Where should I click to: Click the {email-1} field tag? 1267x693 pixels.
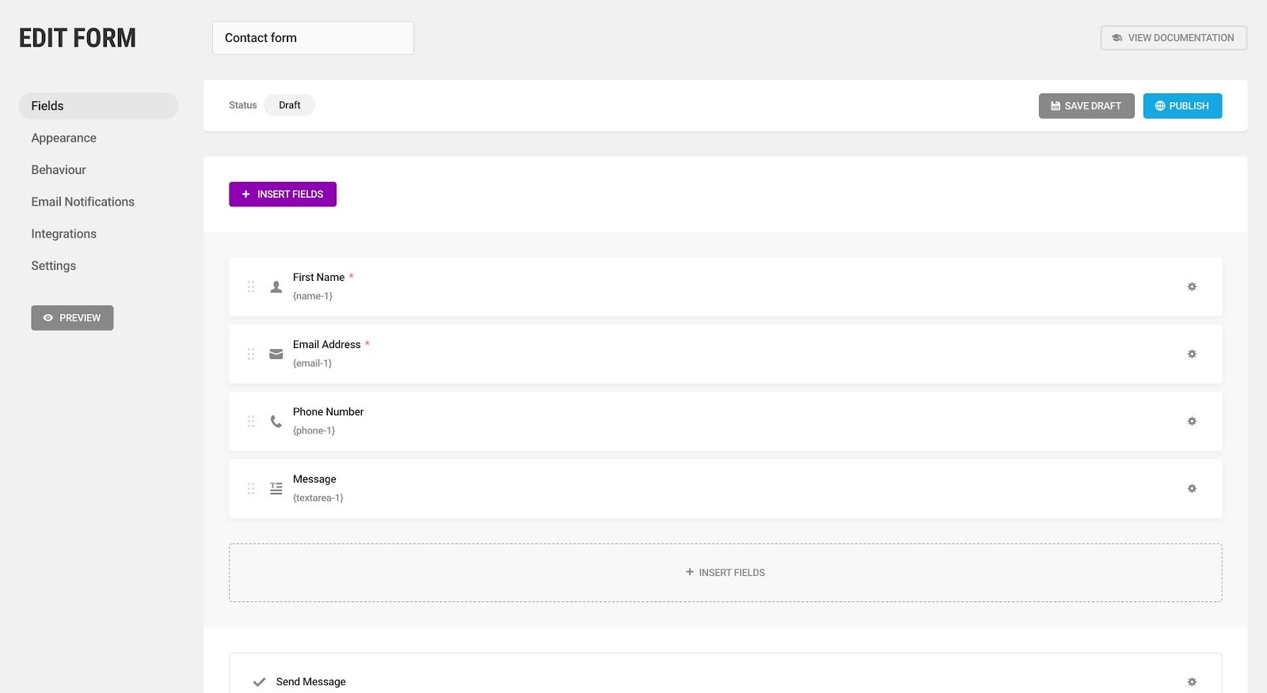click(312, 363)
